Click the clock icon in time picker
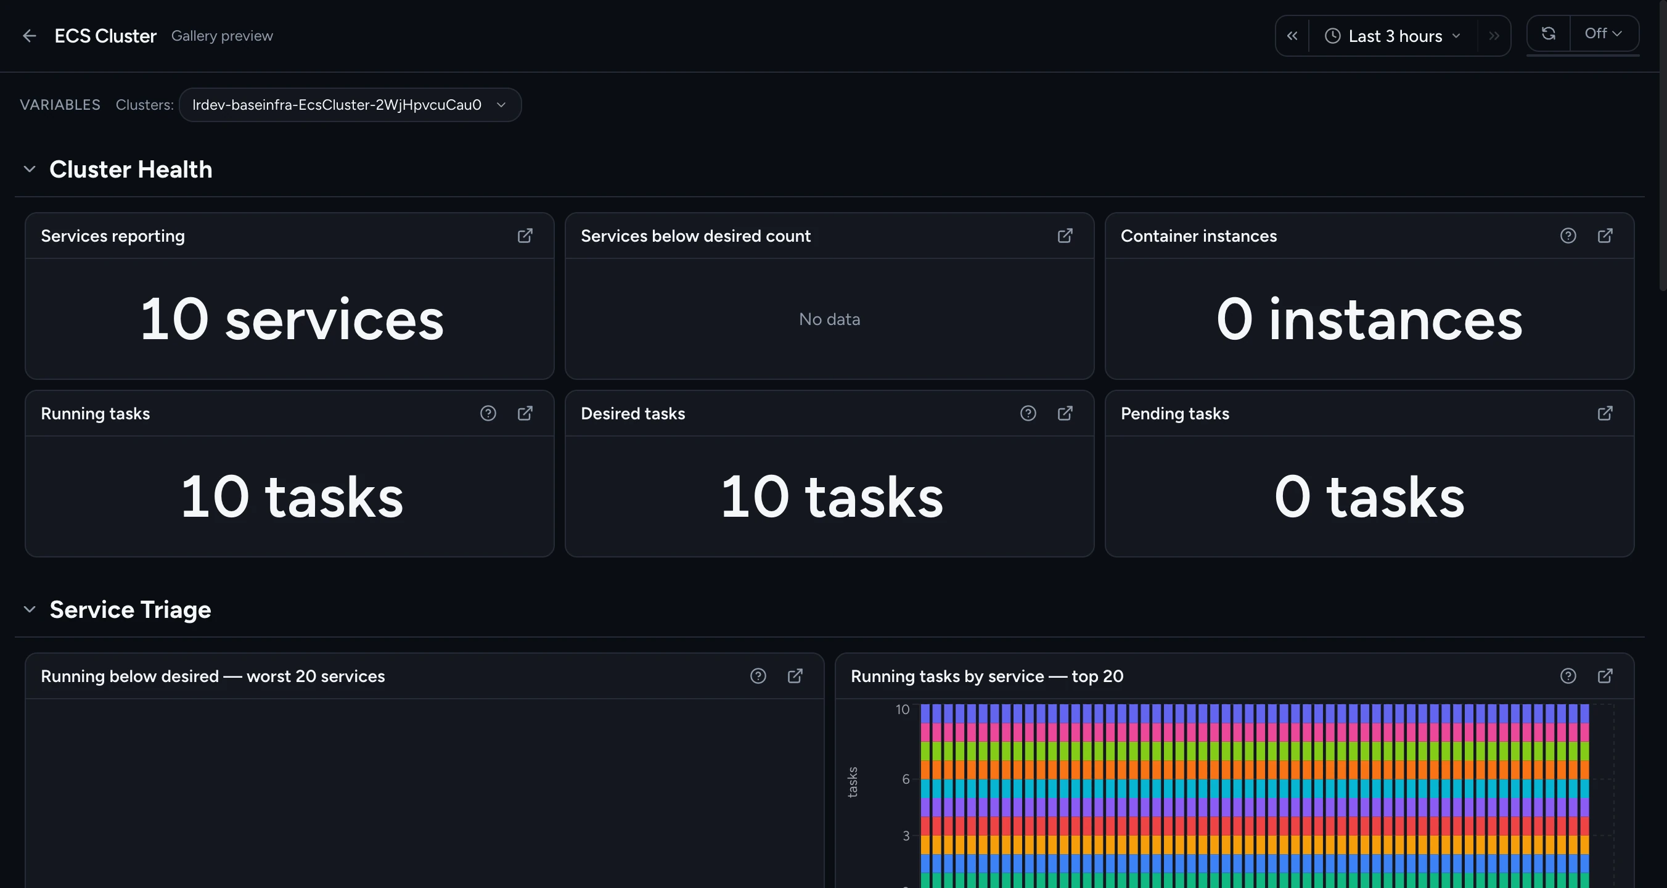Screen dimensions: 1667x888 pos(1332,36)
